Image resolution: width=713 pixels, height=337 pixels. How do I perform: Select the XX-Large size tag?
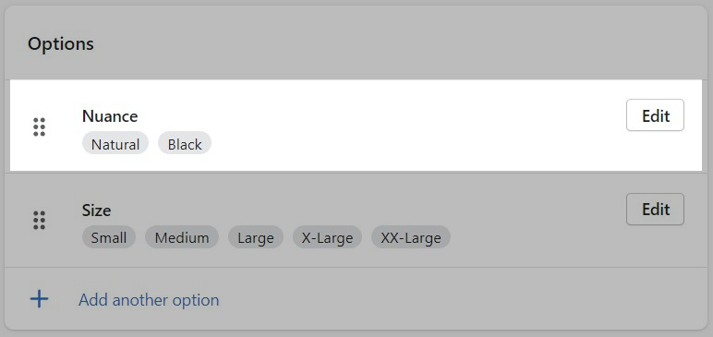[x=411, y=237]
